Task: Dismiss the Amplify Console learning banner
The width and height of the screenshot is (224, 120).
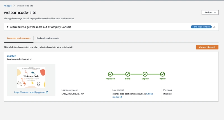Action: pyautogui.click(x=214, y=27)
